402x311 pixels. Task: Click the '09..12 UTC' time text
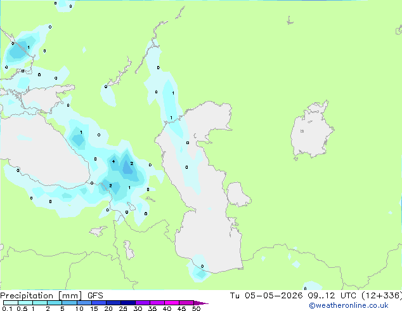332,296
